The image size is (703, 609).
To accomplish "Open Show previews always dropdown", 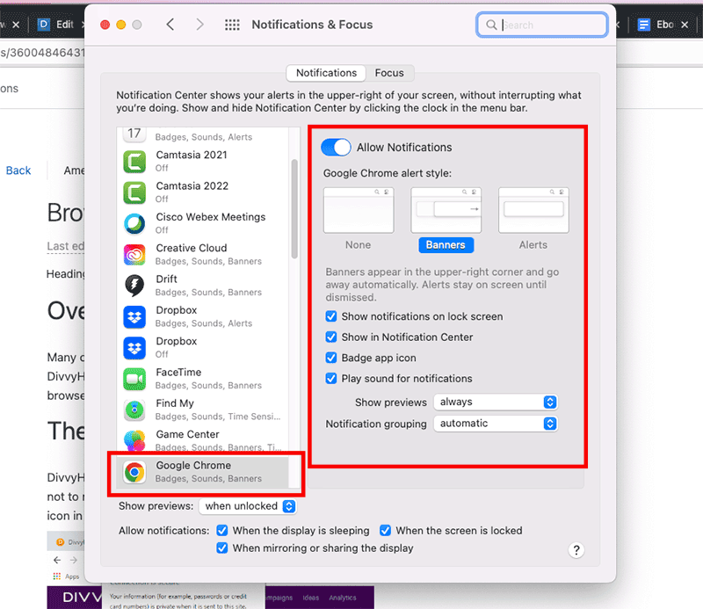I will coord(496,402).
